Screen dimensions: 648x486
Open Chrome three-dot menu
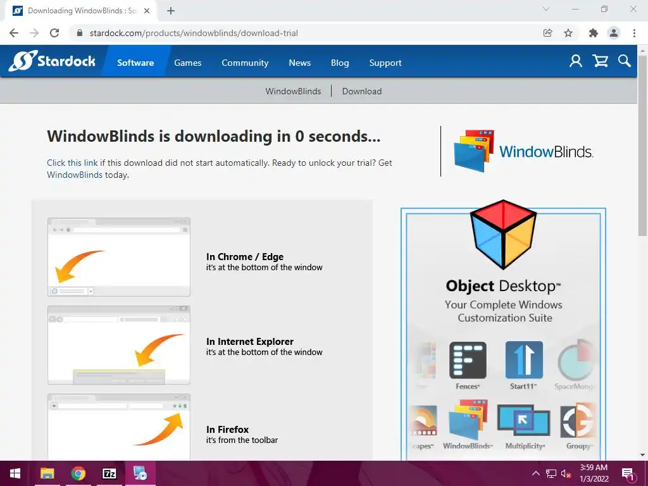(x=634, y=33)
